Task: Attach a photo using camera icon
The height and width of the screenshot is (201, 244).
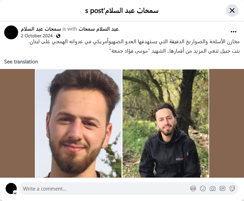Action: tap(213, 188)
